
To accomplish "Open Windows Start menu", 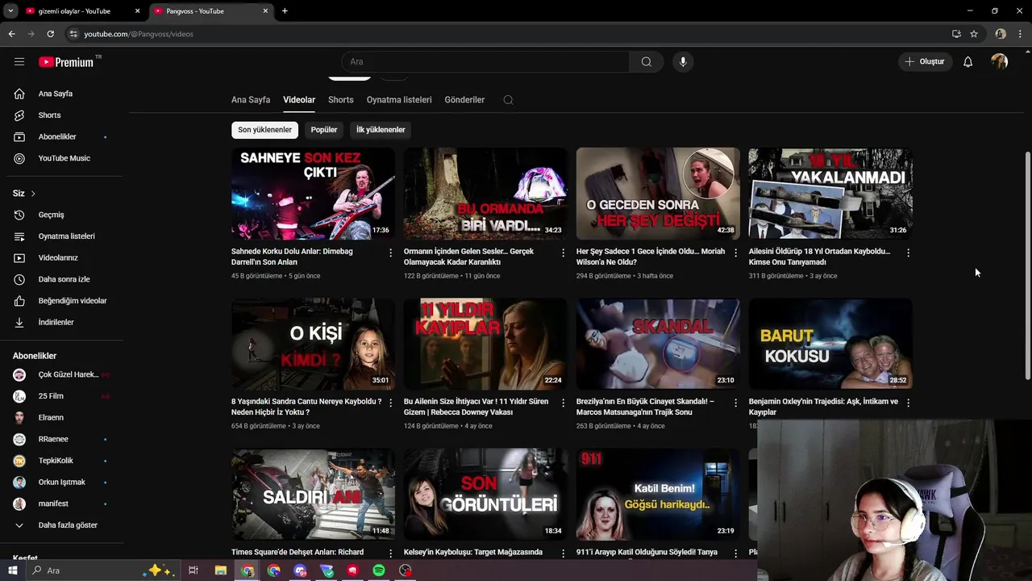I will point(12,571).
